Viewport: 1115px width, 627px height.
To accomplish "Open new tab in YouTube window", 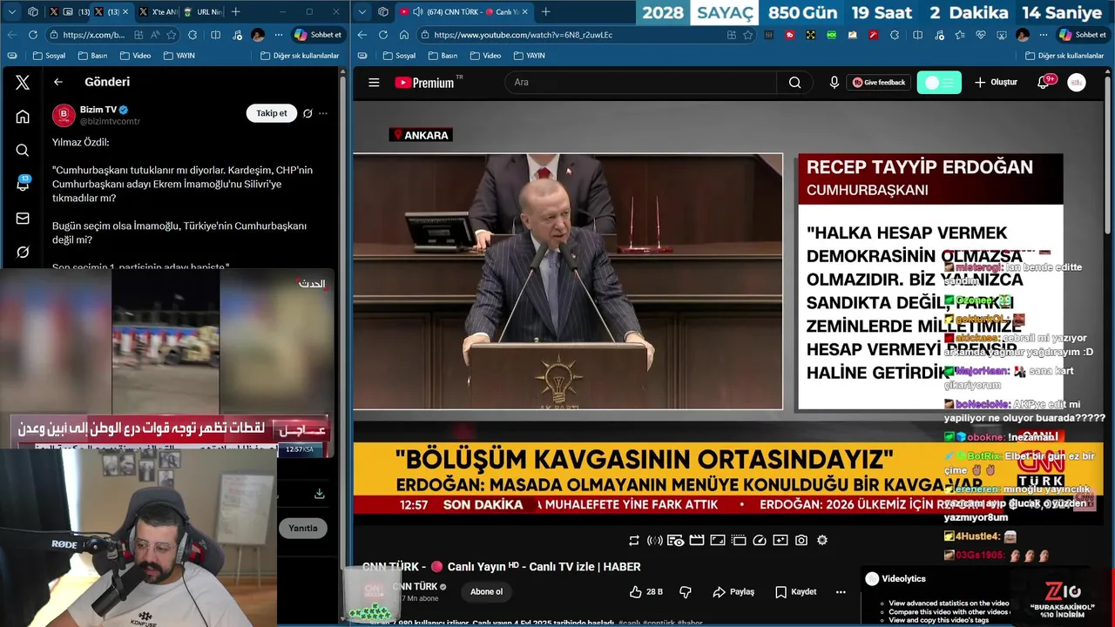I will (546, 11).
